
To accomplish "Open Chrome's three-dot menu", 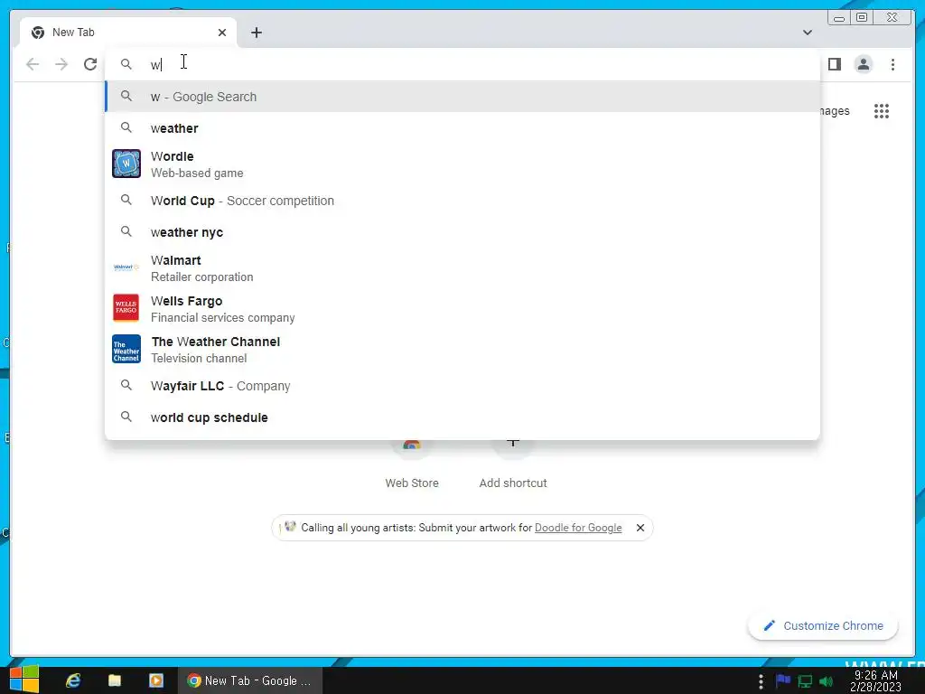I will 892,64.
